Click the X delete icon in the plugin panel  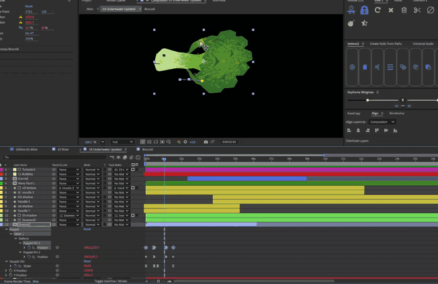click(391, 11)
